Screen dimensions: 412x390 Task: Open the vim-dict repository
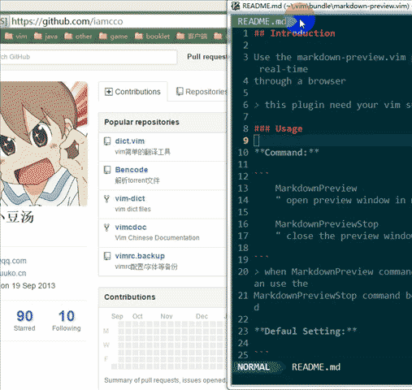[130, 198]
